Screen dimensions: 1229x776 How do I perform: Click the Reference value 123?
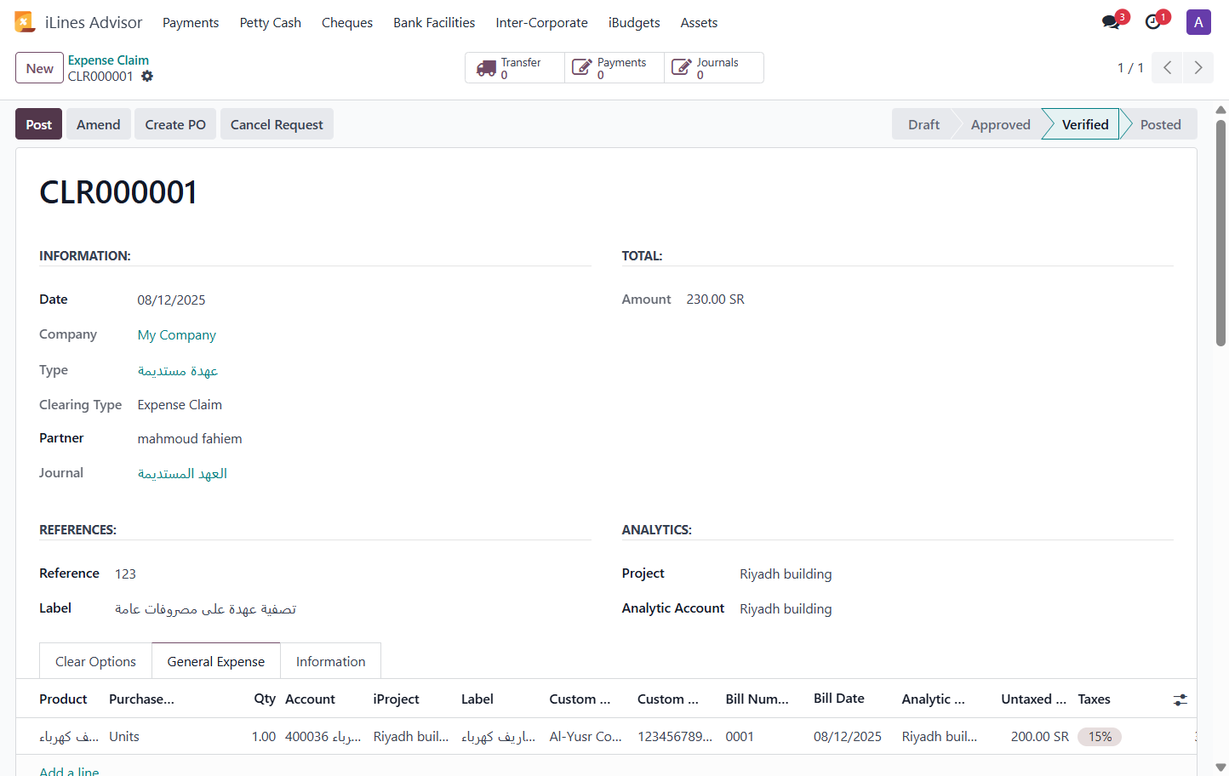tap(125, 574)
